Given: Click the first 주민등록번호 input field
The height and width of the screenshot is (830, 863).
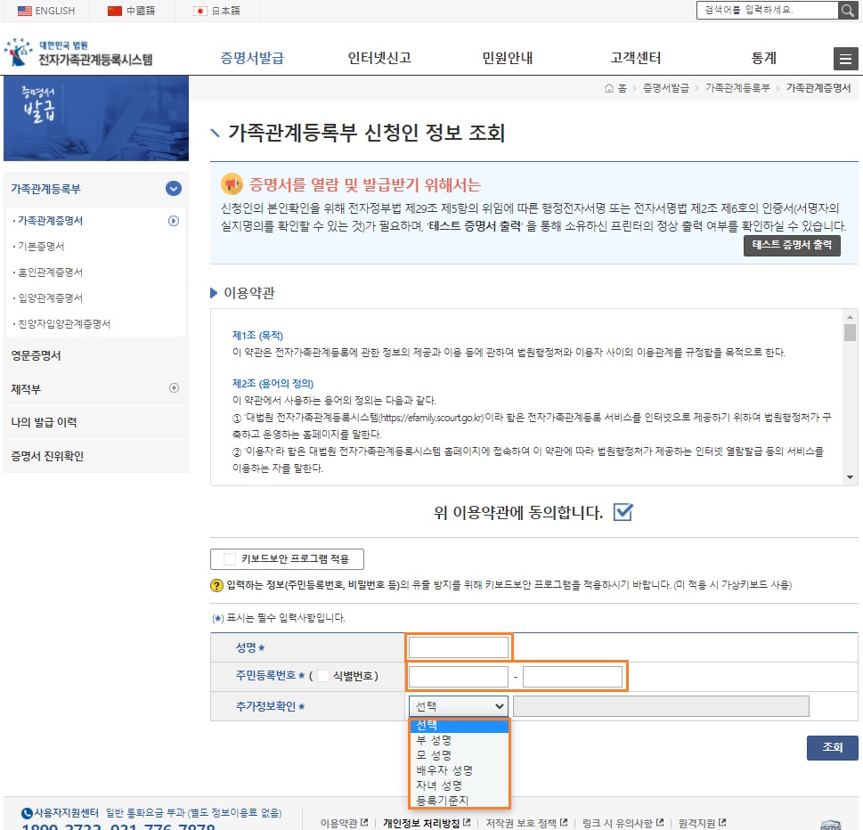Looking at the screenshot, I should (459, 677).
